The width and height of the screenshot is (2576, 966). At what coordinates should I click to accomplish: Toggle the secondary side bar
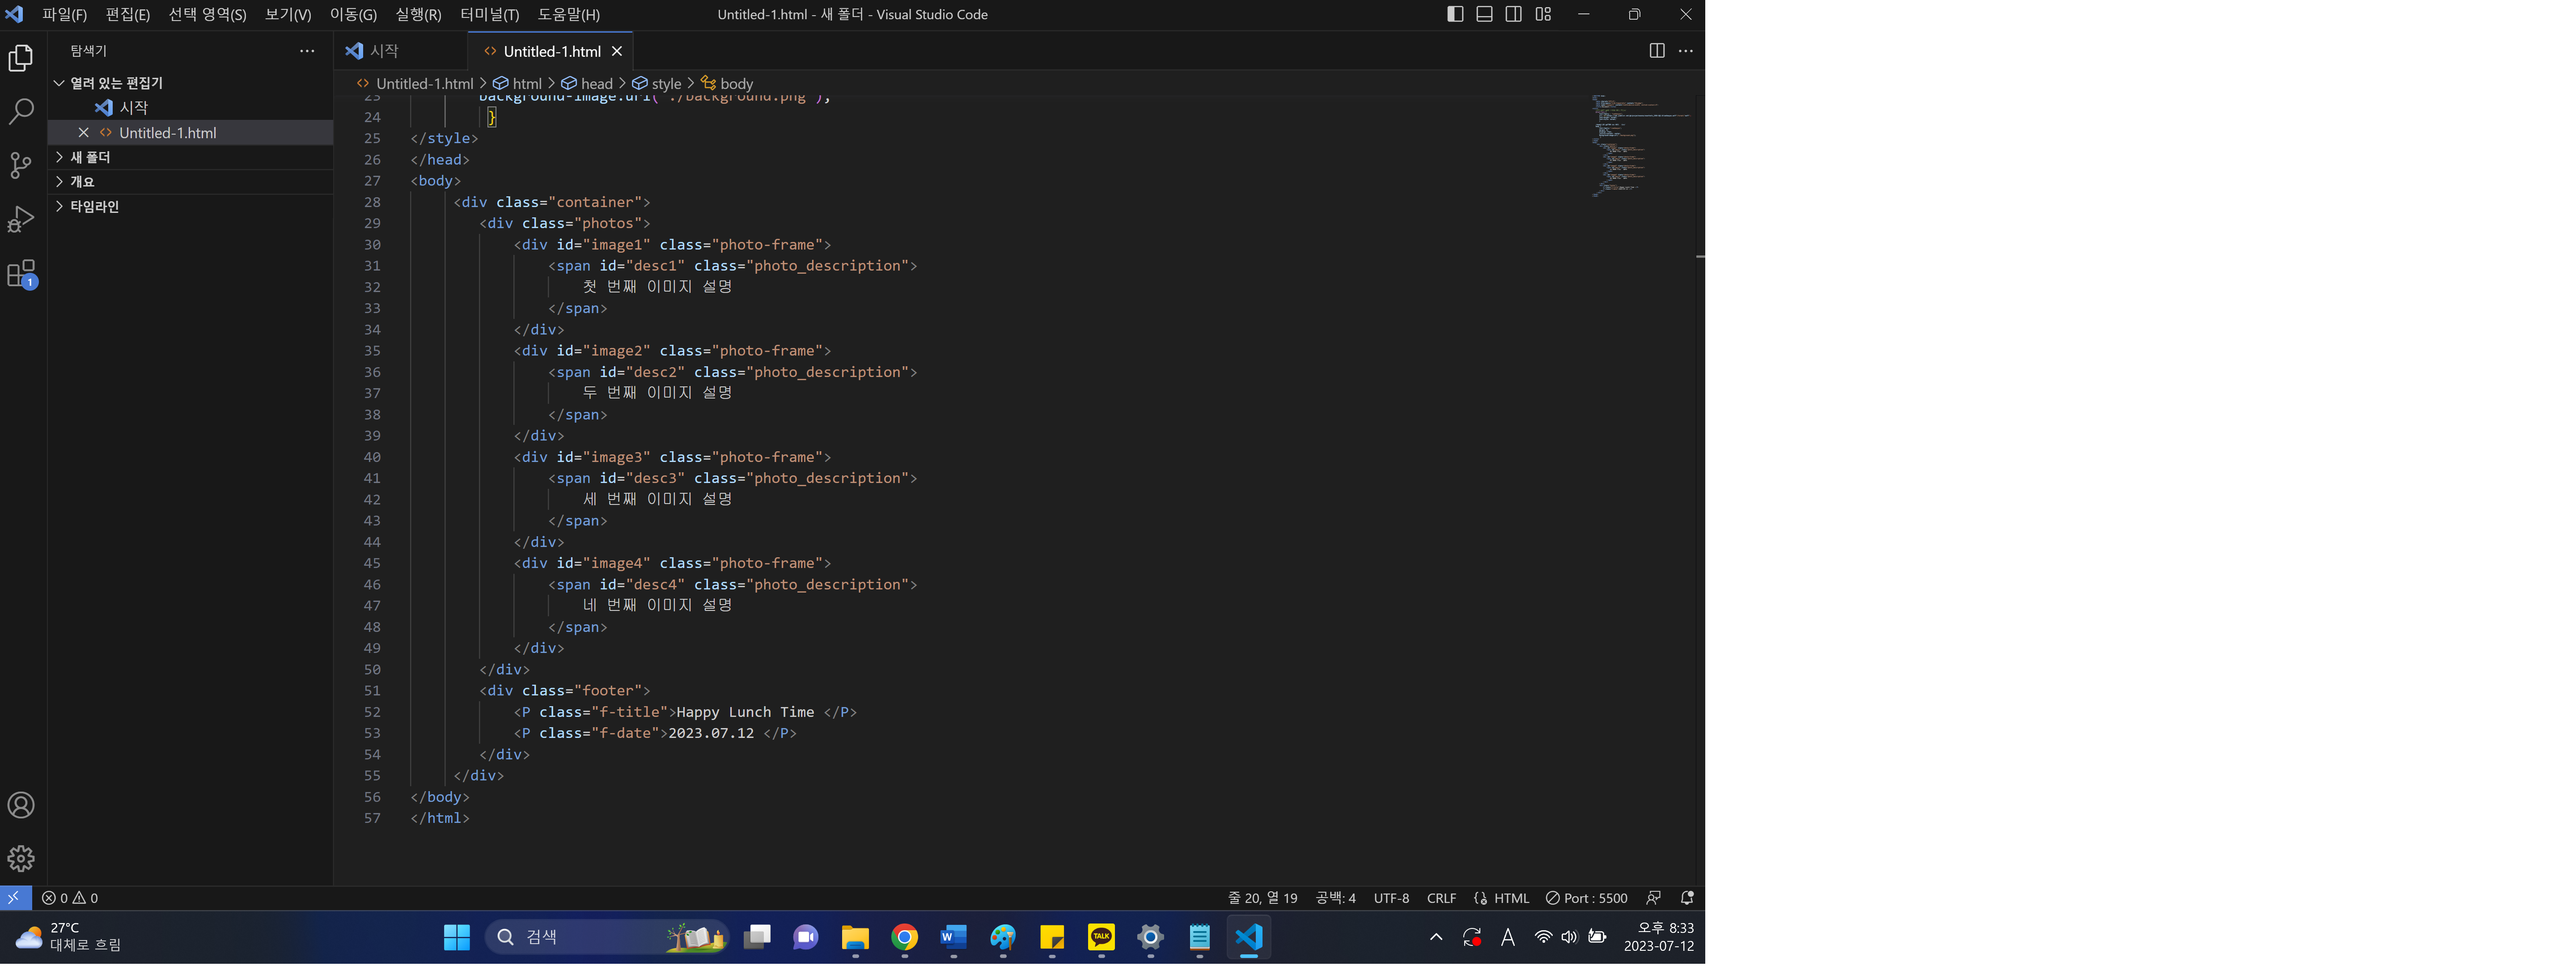(x=1514, y=14)
